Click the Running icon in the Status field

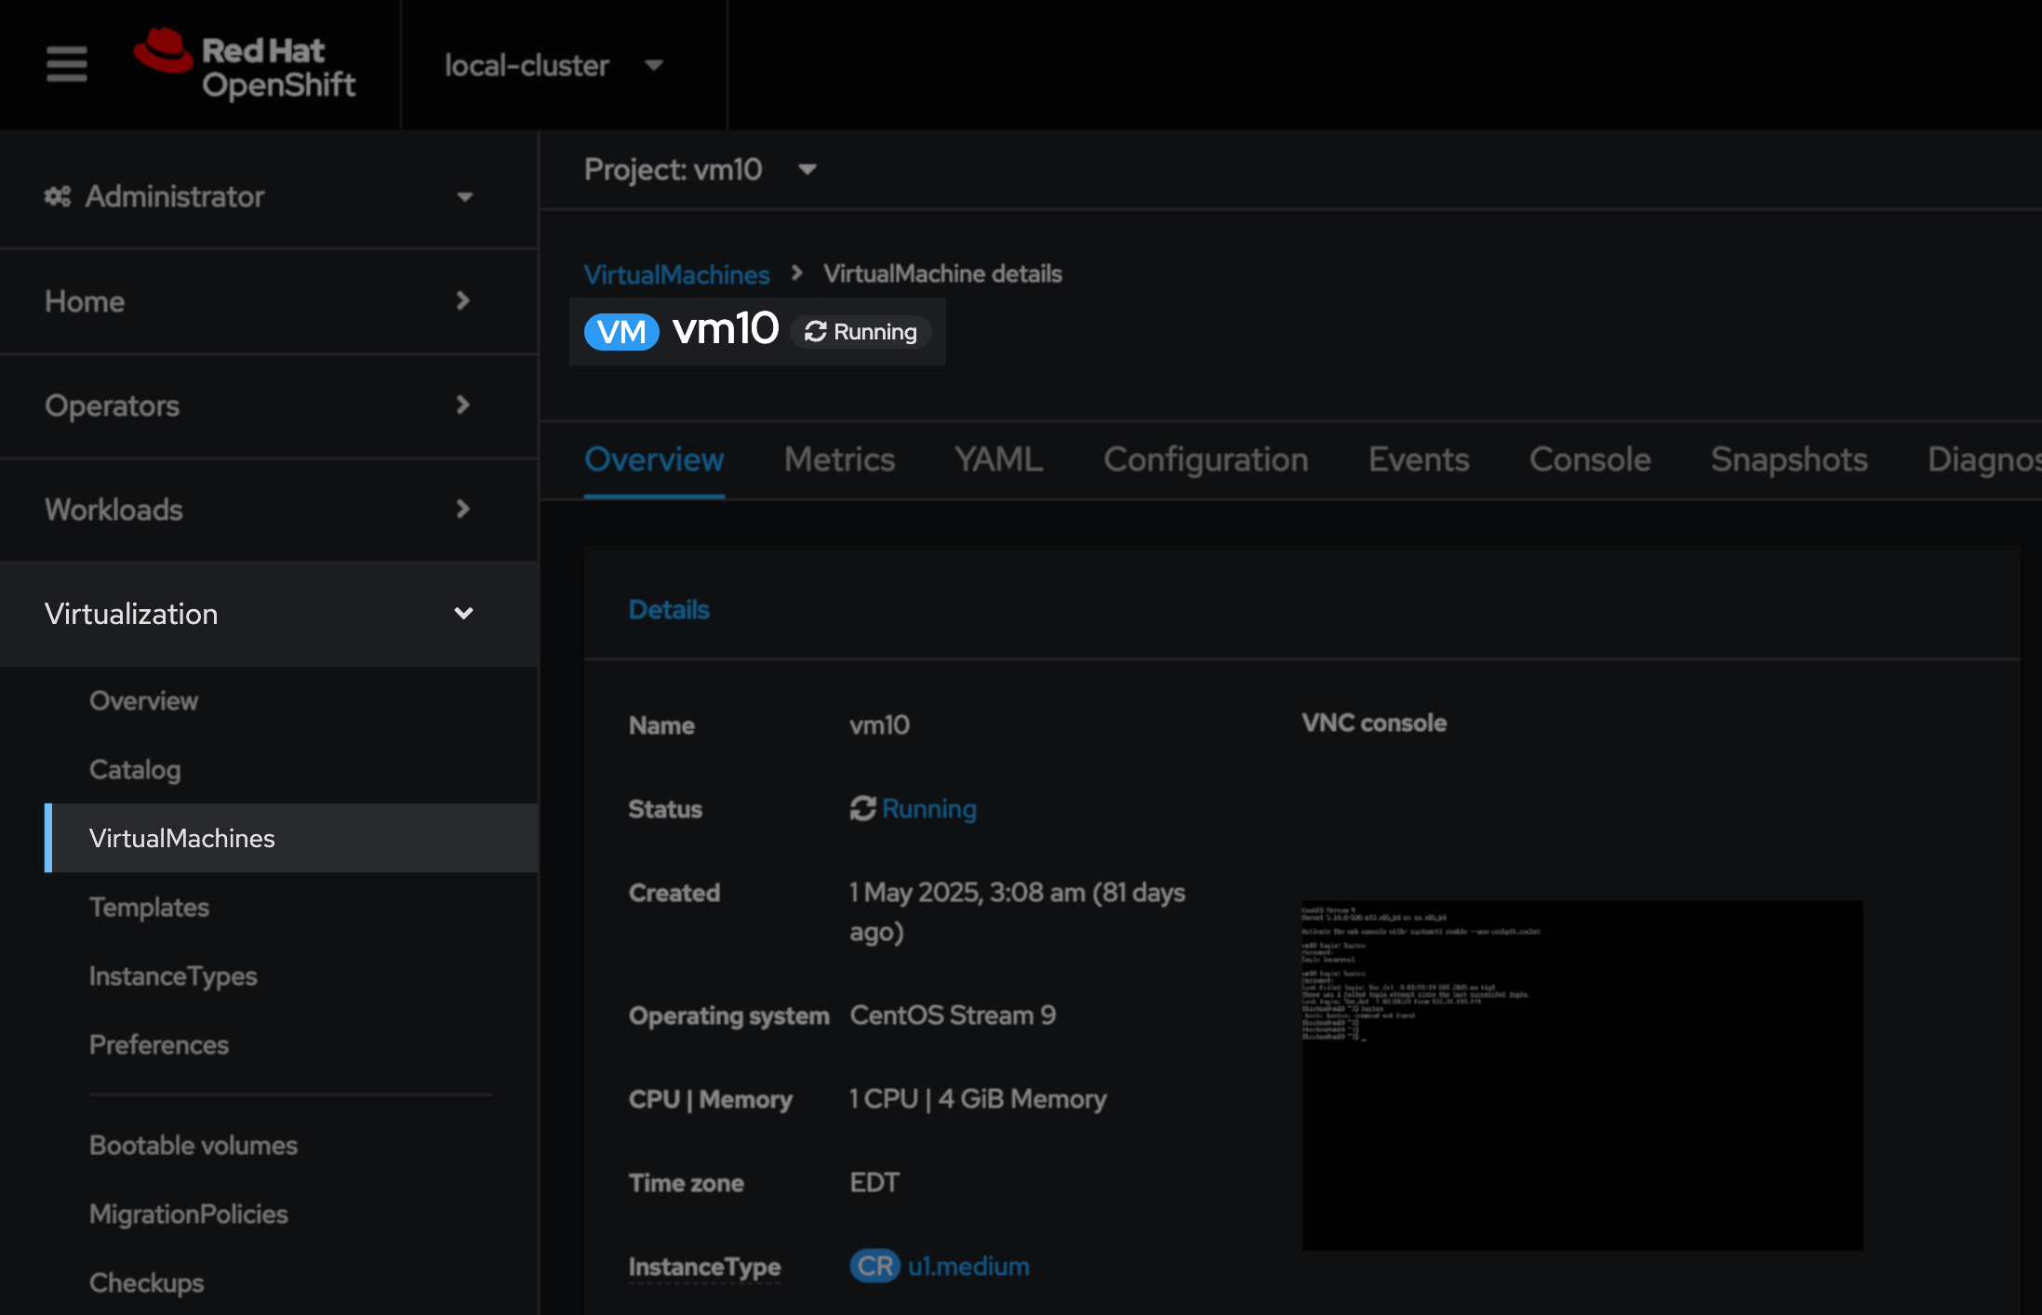coord(862,808)
